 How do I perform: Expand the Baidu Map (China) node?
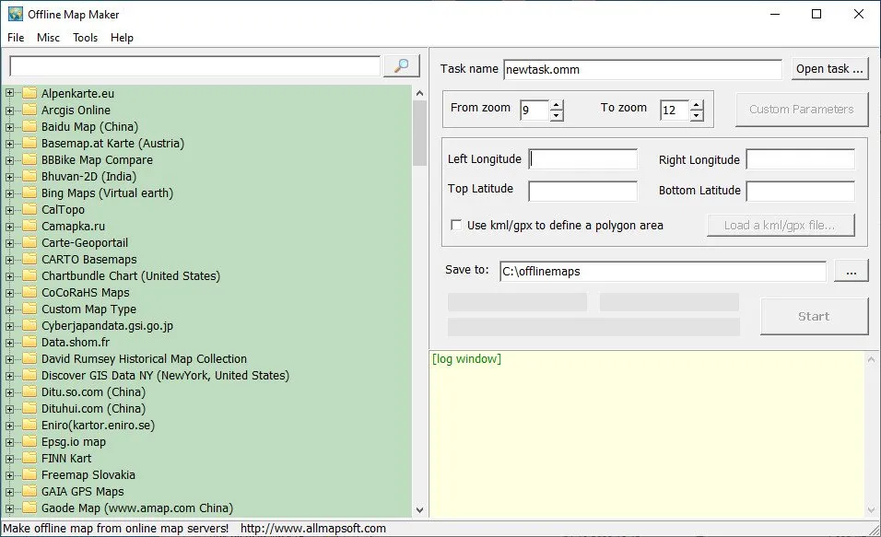(x=9, y=127)
